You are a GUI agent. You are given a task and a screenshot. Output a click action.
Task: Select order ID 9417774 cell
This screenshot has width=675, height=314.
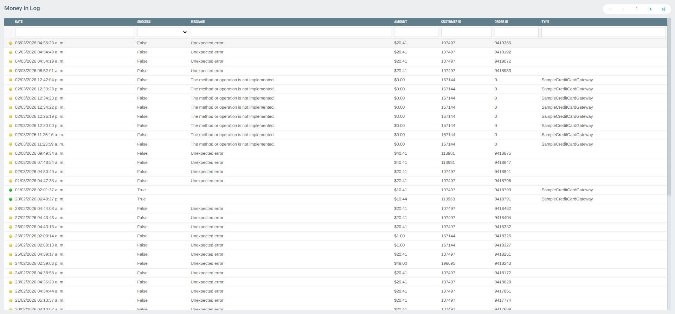pyautogui.click(x=503, y=300)
